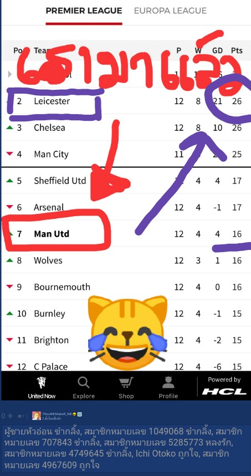
Task: Select the Premier League tab
Action: tap(84, 11)
